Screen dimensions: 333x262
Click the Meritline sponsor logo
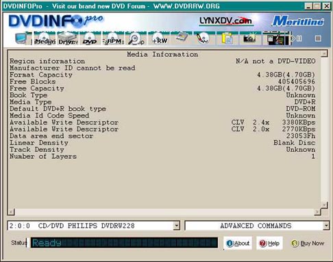[298, 21]
